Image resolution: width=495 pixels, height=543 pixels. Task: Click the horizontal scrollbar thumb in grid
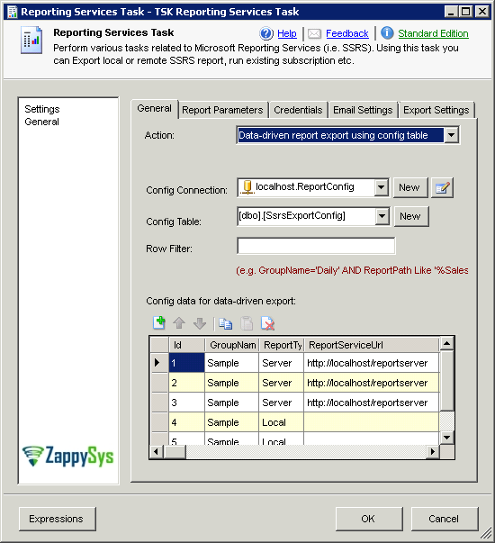(x=175, y=451)
